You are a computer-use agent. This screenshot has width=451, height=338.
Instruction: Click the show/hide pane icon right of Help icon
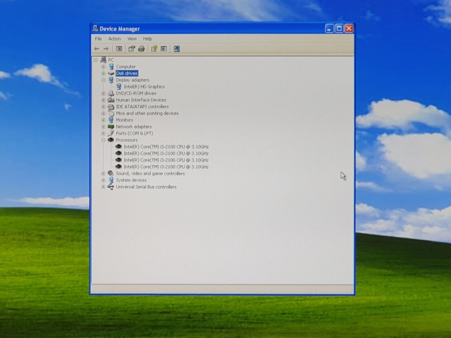pos(164,49)
